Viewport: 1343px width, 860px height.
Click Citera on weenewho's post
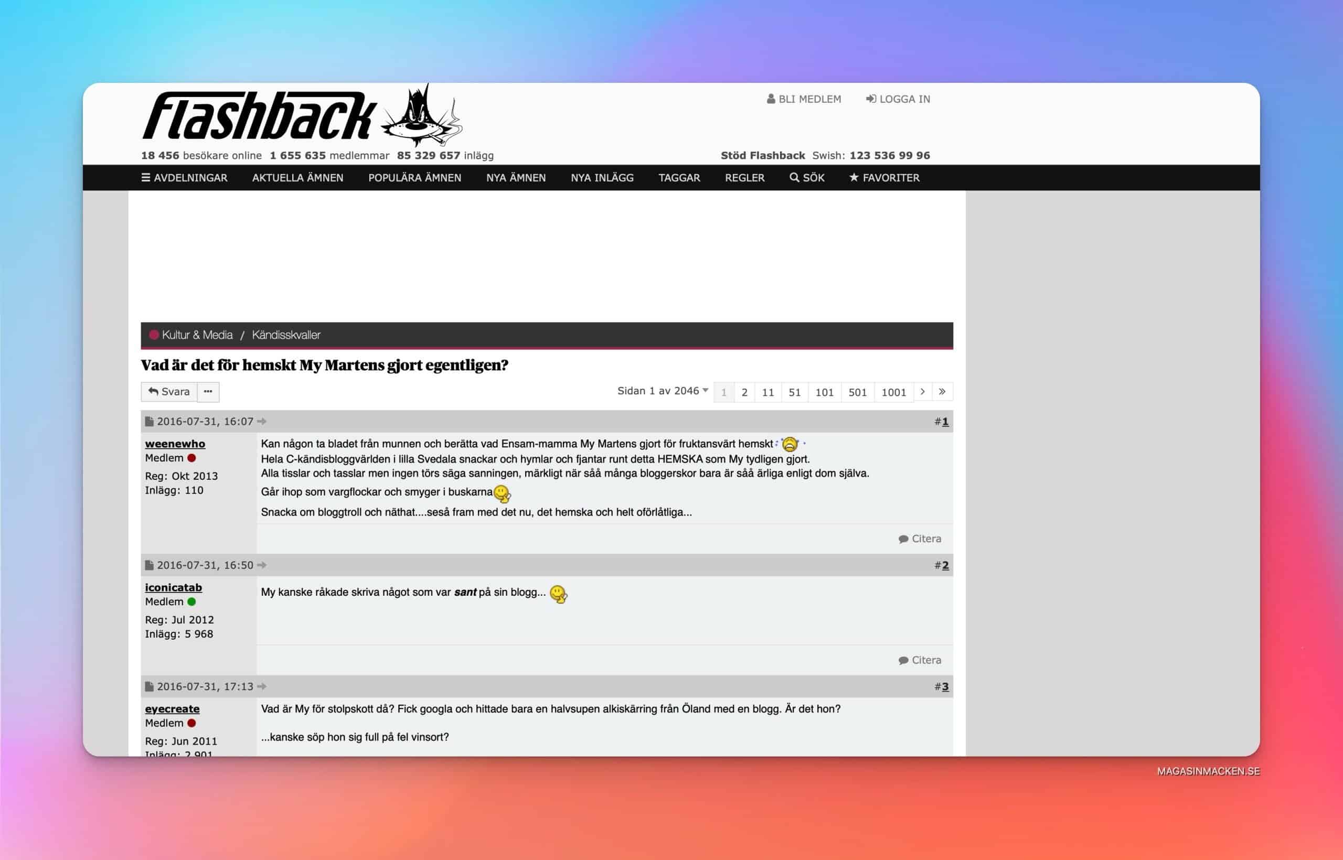(920, 539)
